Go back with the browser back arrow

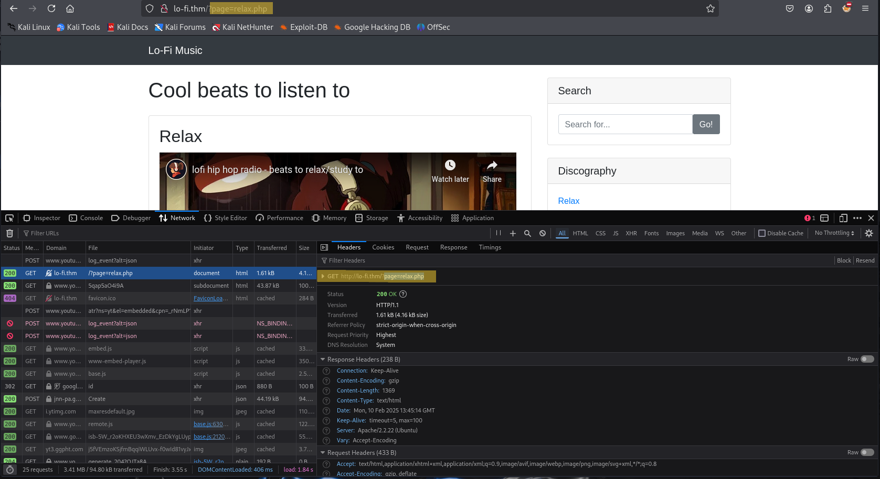(14, 8)
